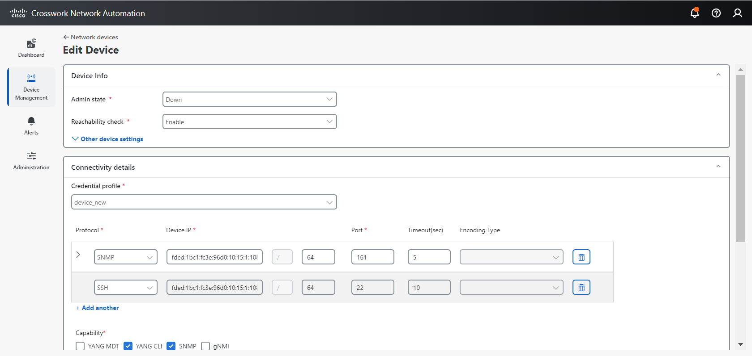Screen dimensions: 752x356
Task: Collapse the Device Info section
Action: [718, 75]
